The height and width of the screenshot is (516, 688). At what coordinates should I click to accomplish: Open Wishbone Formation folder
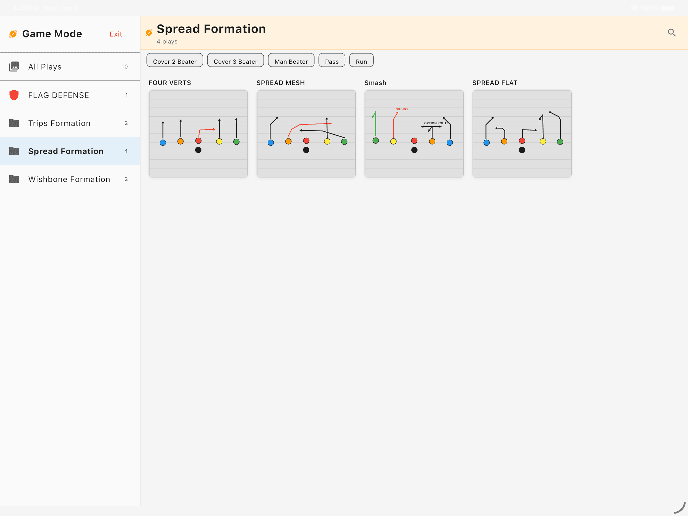tap(70, 179)
